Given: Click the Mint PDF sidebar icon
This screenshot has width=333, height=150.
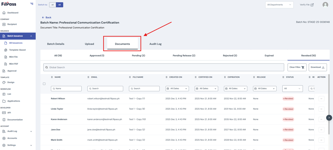Looking at the screenshot, I should (x=6, y=64).
